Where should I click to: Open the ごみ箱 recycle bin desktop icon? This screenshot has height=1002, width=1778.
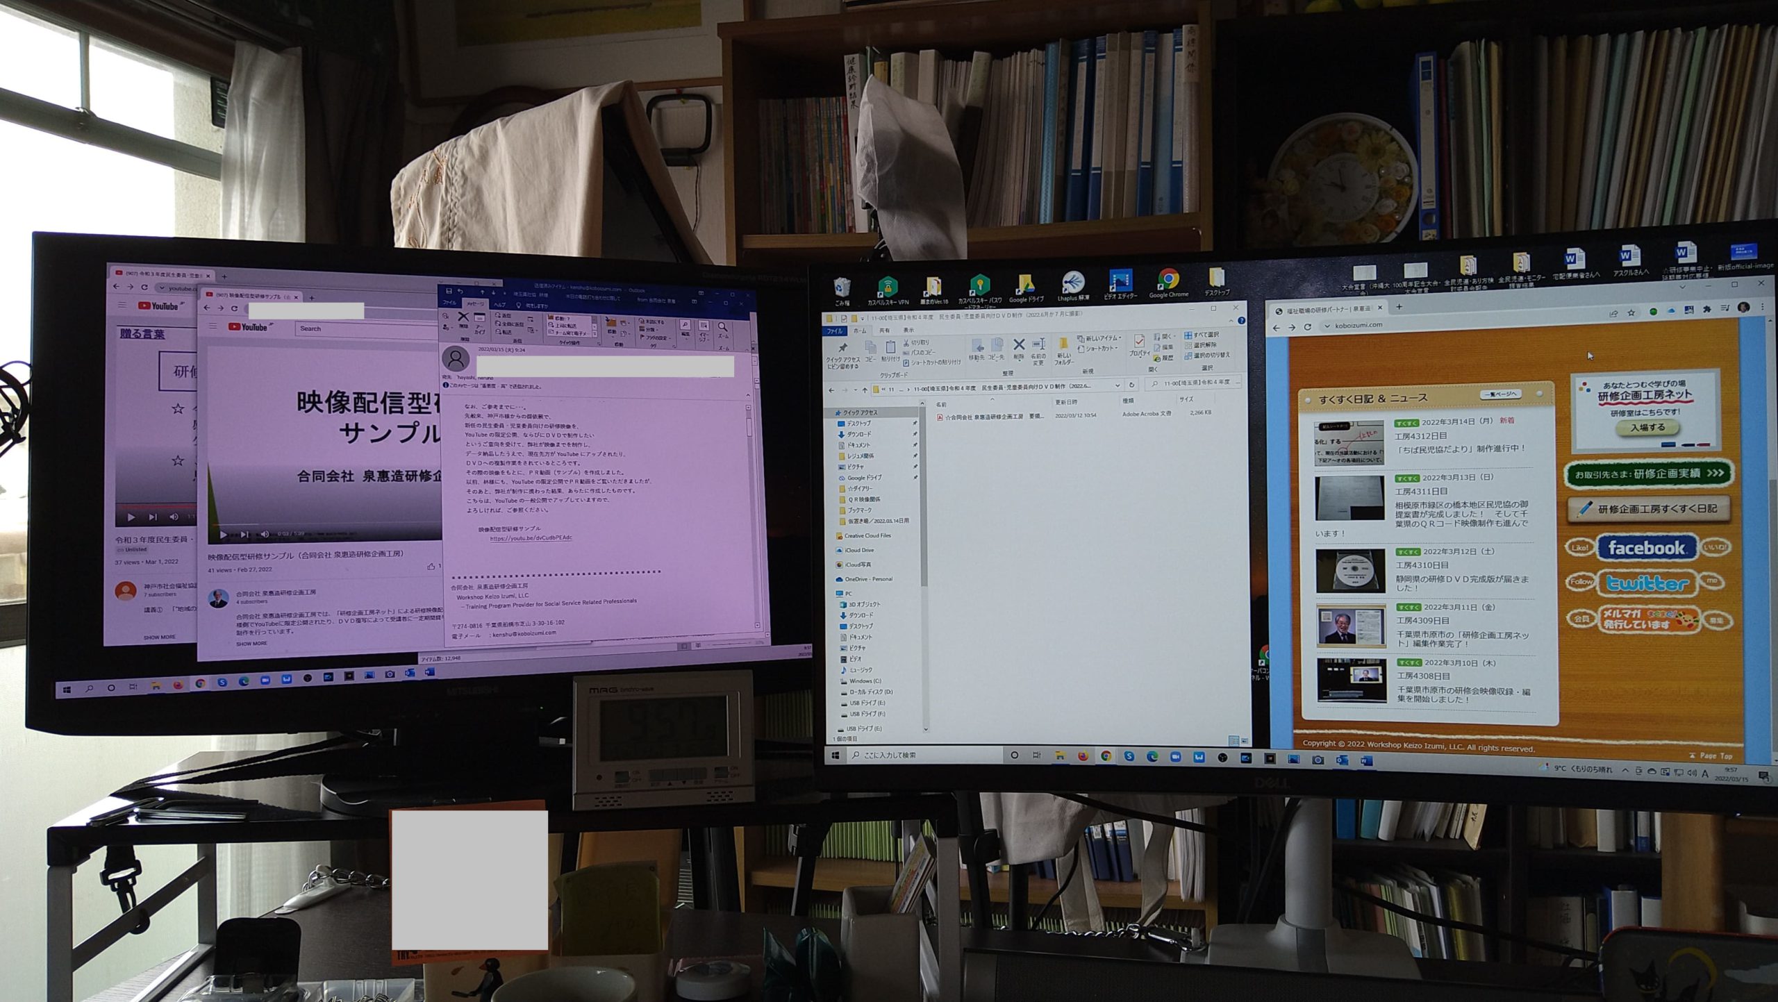842,292
